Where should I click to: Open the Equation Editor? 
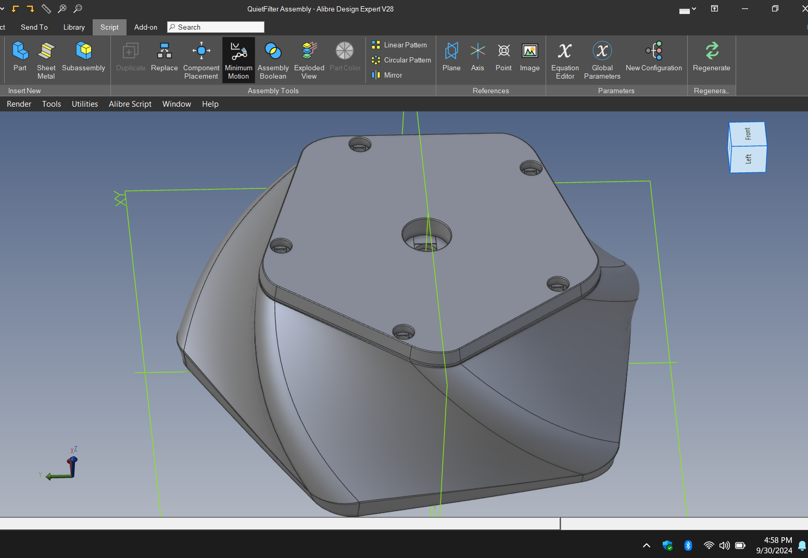(565, 60)
